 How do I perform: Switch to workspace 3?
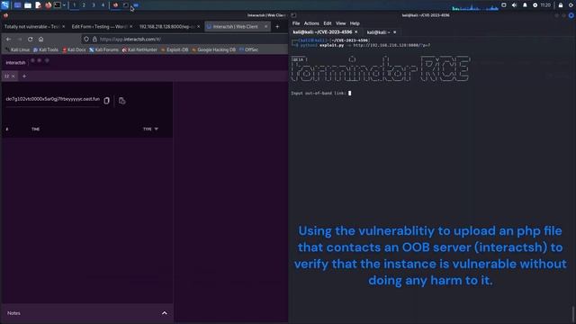(94, 5)
